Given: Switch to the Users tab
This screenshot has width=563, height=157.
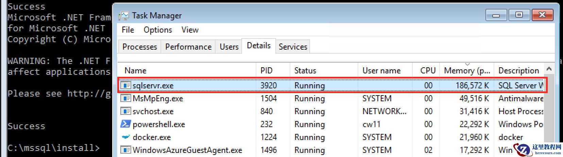Looking at the screenshot, I should point(229,47).
